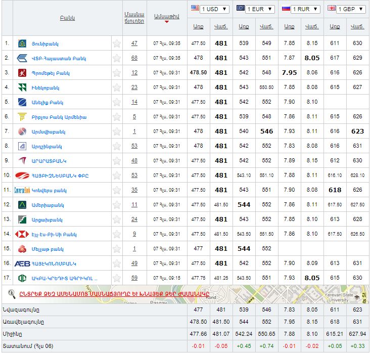Open the 68 branches link for VTB
Screen dimensions: 370x353
click(x=134, y=58)
